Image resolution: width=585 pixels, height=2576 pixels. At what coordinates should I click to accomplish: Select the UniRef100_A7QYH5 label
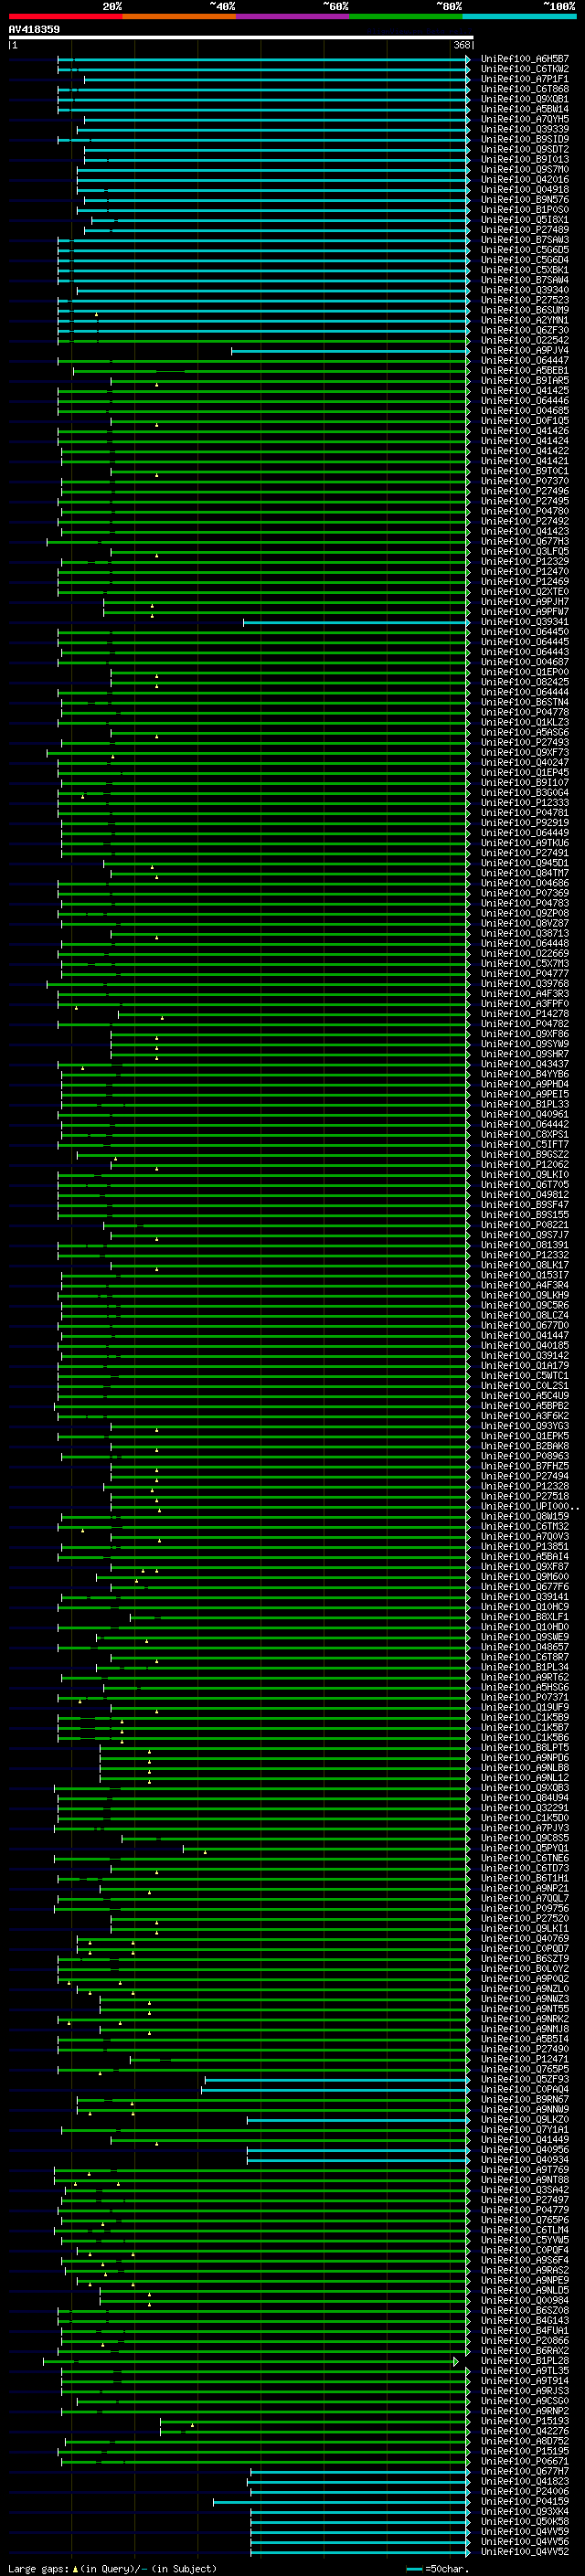(525, 119)
